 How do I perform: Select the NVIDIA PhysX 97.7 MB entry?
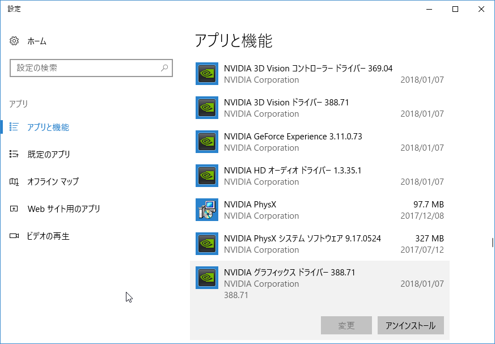(319, 210)
